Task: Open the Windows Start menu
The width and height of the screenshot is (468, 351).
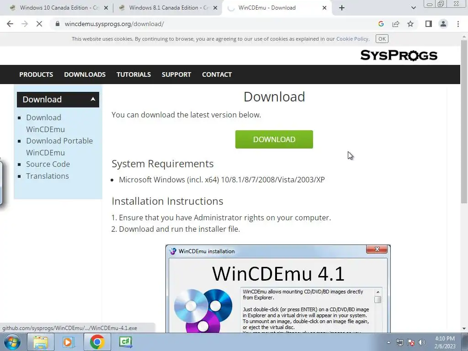Action: 12,342
